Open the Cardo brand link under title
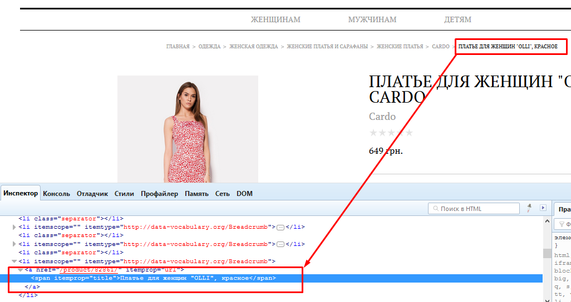Screen dimensions: 571x302 tap(382, 116)
